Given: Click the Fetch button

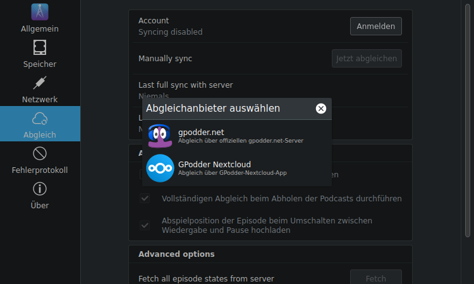Looking at the screenshot, I should 375,278.
